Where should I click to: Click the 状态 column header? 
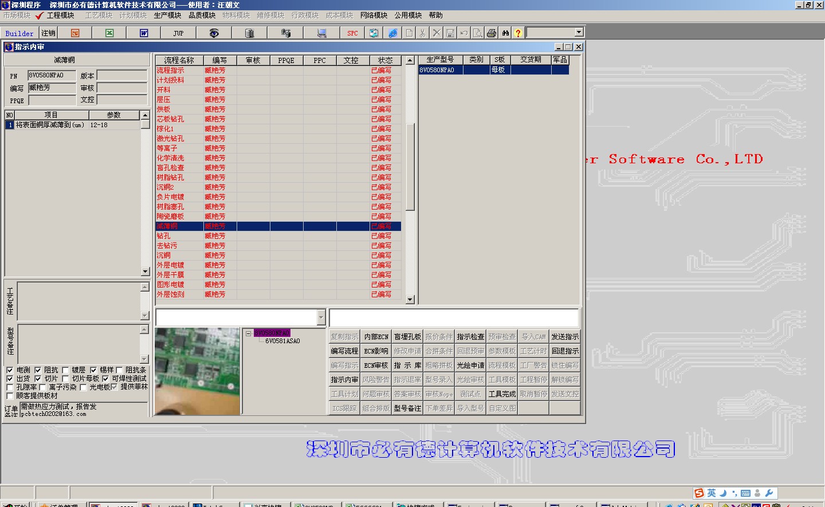tap(385, 60)
